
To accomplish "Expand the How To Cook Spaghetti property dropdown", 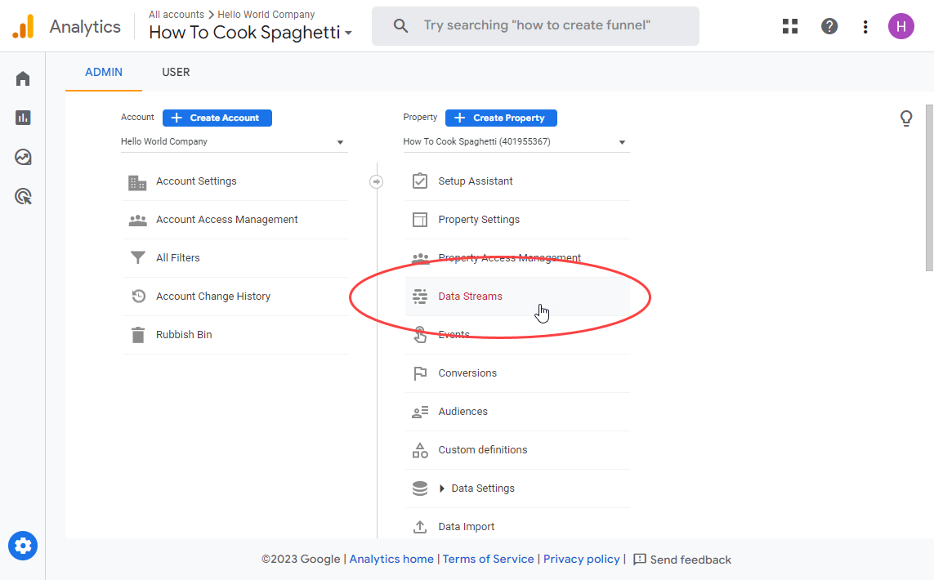I will click(x=516, y=142).
